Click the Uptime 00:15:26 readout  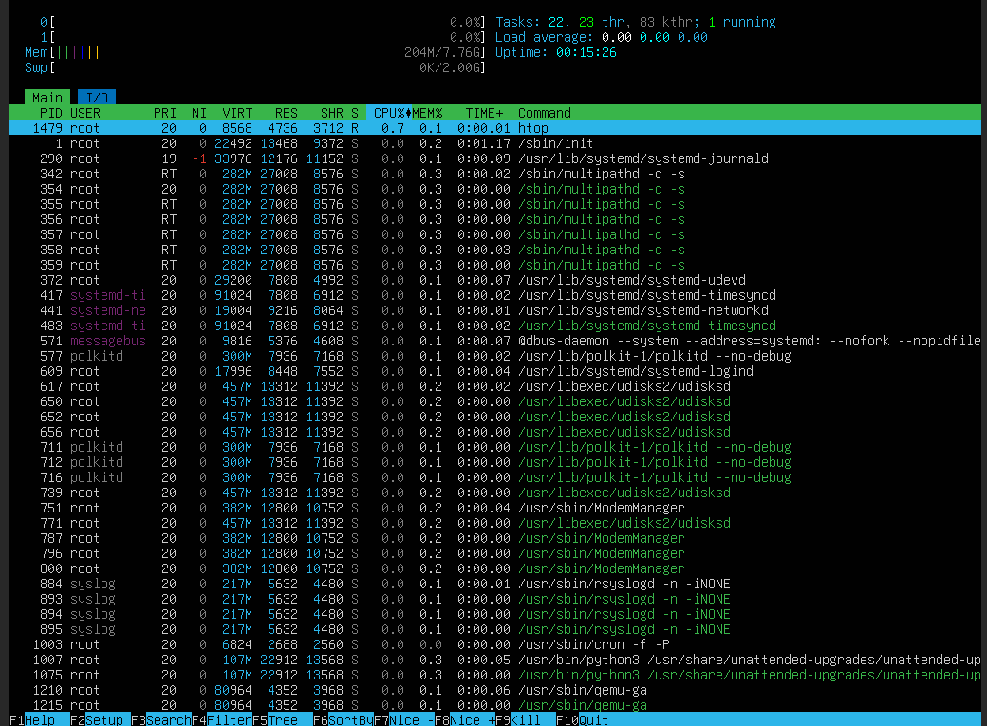click(x=556, y=52)
